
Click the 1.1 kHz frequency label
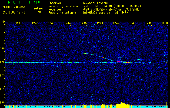click(x=2, y=35)
